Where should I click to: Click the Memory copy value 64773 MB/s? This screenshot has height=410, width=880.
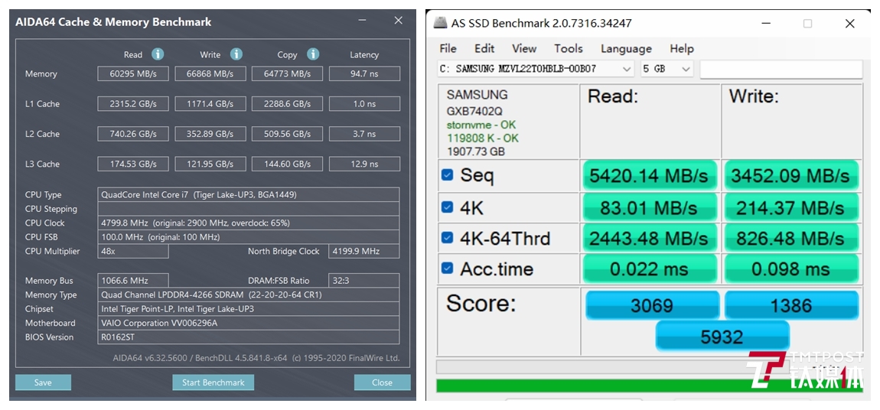point(288,74)
